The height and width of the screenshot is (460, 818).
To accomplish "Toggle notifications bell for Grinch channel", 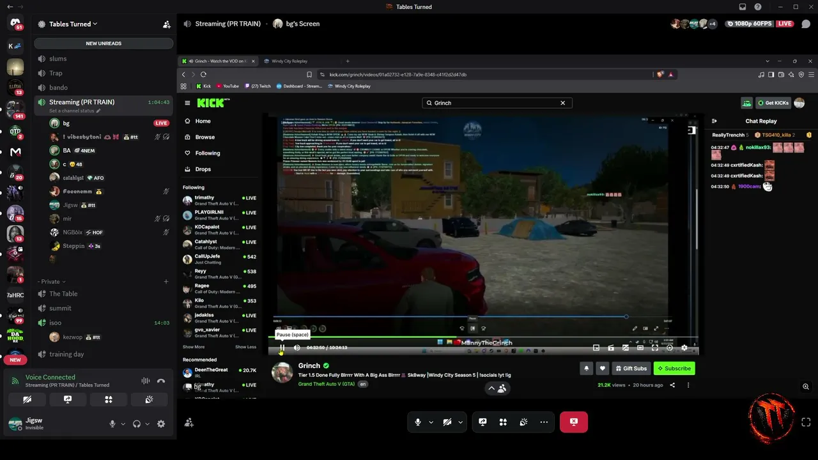I will 586,368.
